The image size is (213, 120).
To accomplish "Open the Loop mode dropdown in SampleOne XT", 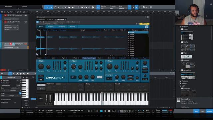I will pyautogui.click(x=47, y=58).
